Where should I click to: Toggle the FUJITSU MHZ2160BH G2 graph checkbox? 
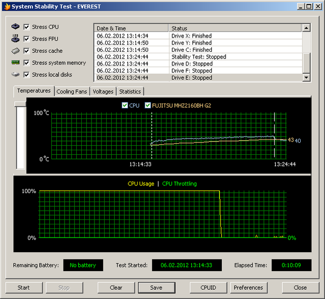point(148,105)
